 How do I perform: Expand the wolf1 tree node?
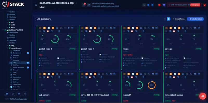(7, 22)
